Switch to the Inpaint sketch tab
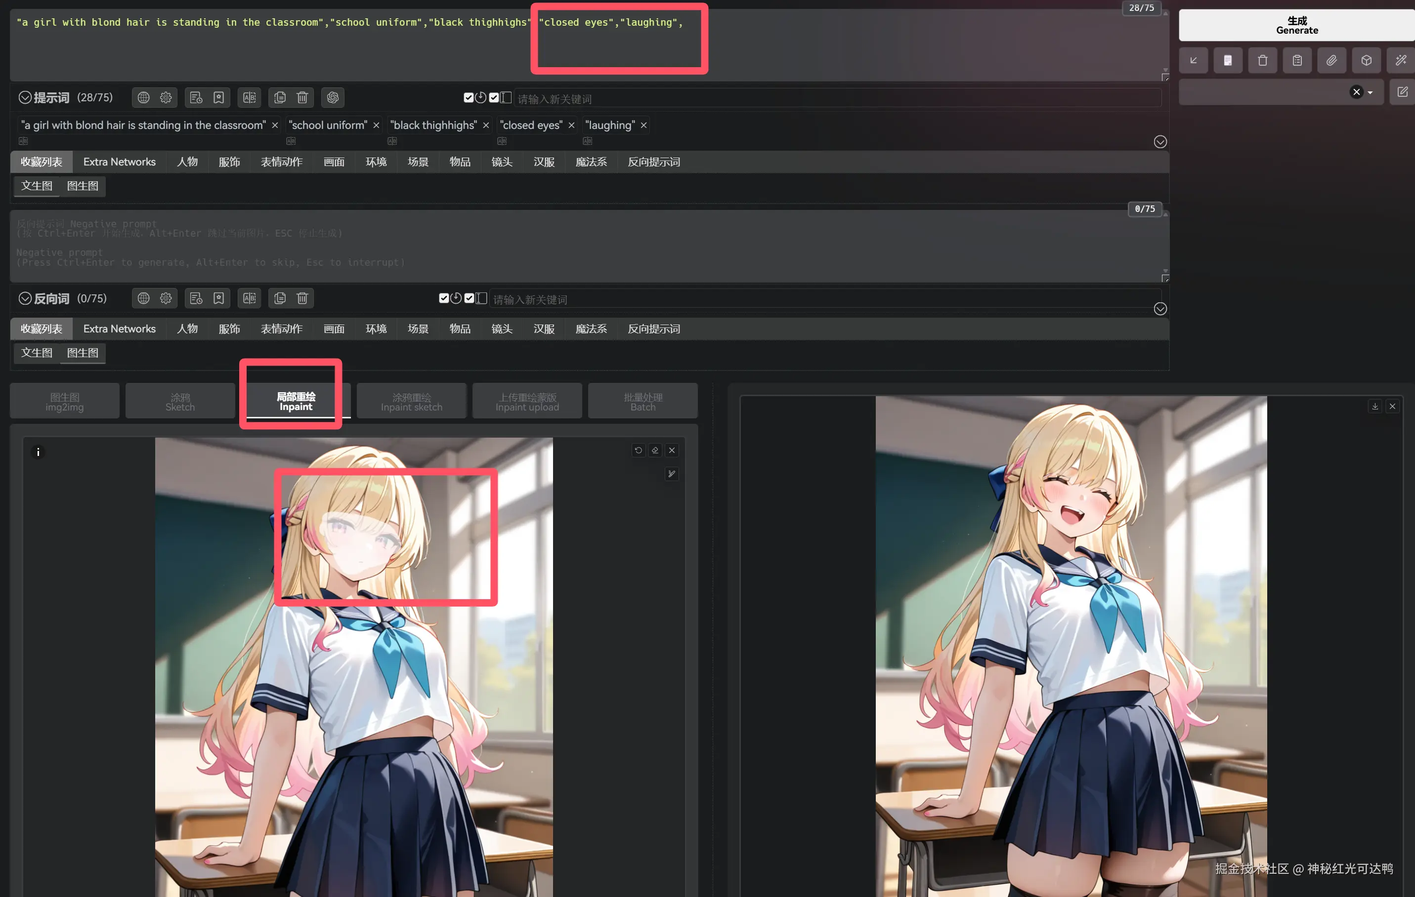The width and height of the screenshot is (1415, 897). point(411,401)
